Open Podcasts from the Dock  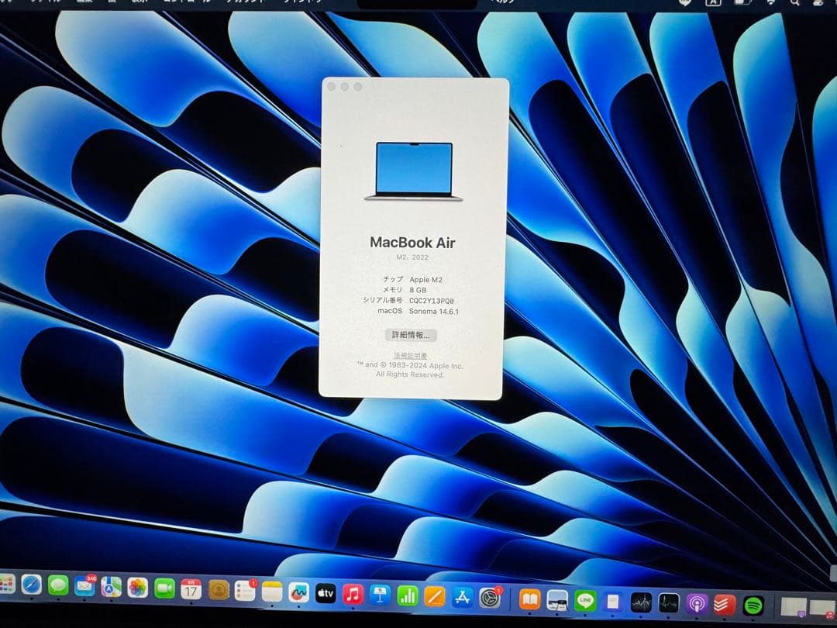[x=695, y=603]
